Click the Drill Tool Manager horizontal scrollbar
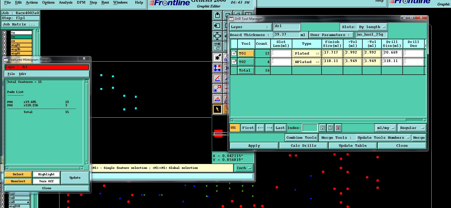 328,120
